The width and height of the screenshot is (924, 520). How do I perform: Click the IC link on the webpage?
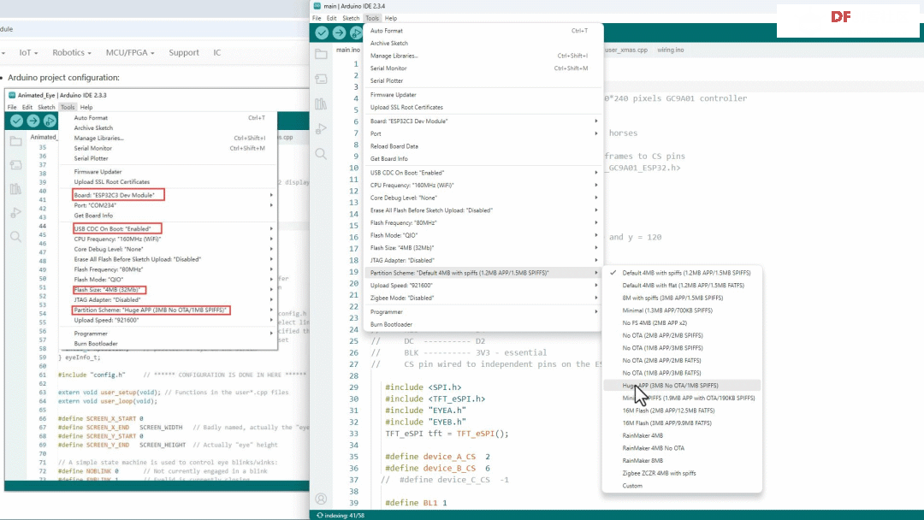pyautogui.click(x=216, y=52)
